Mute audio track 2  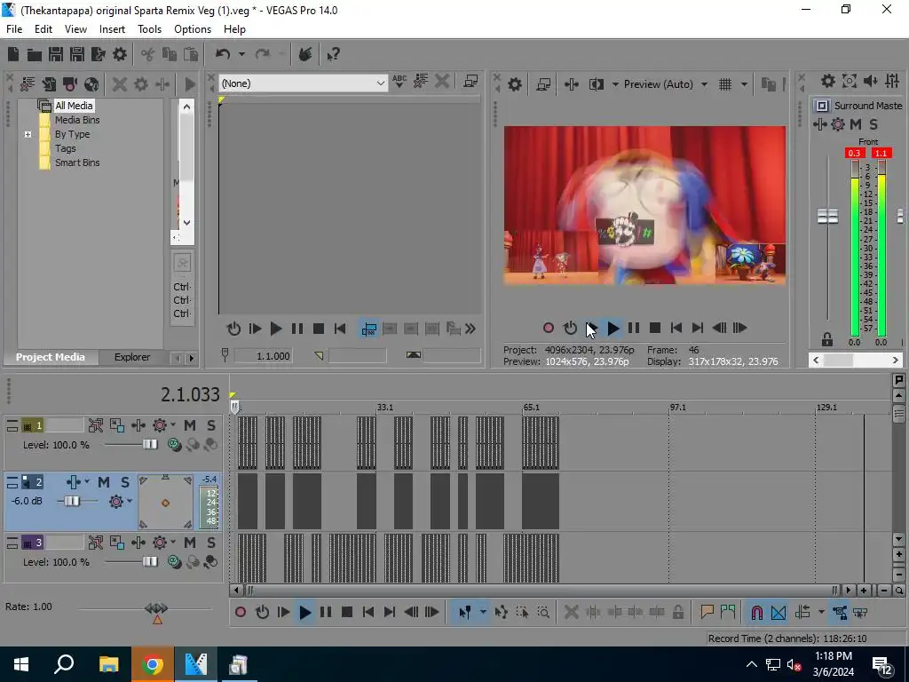(104, 482)
